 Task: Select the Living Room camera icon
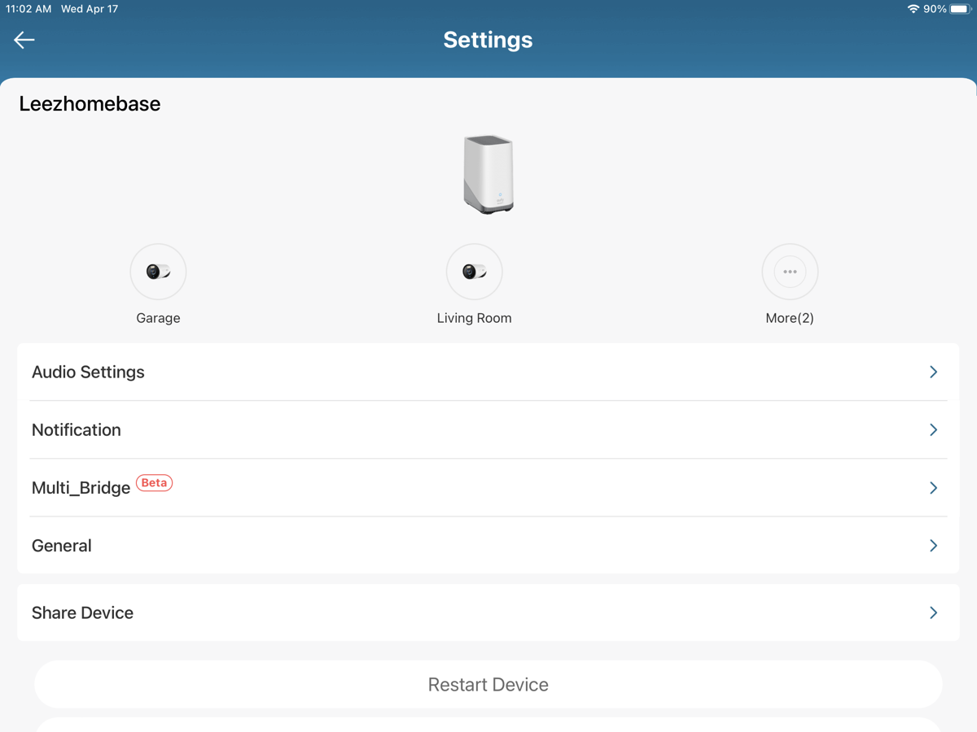474,272
